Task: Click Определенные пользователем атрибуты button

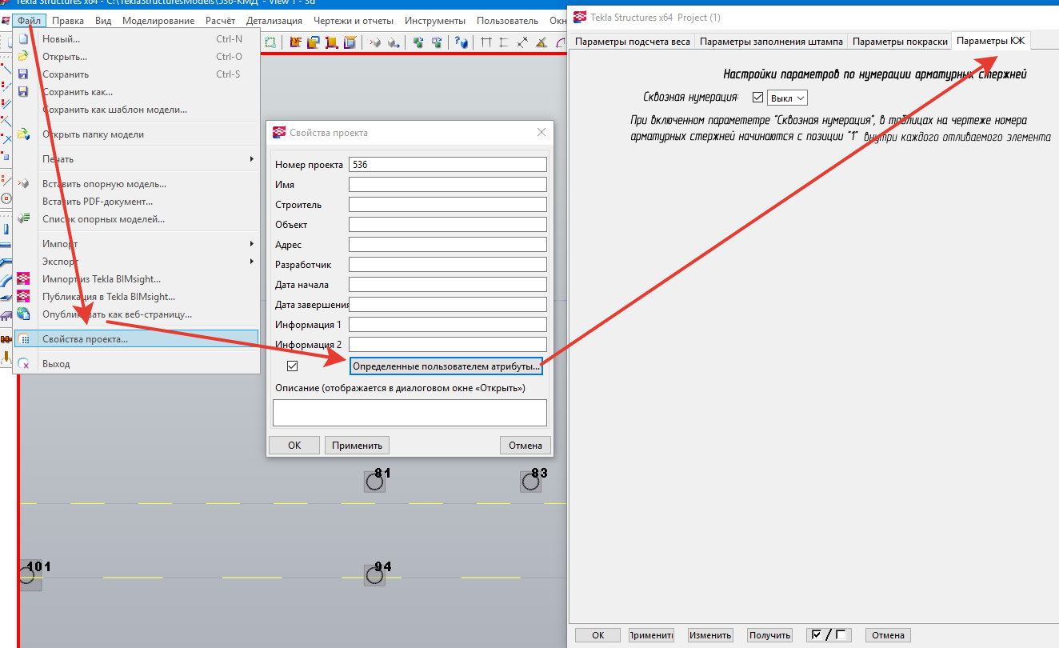Action: [446, 366]
